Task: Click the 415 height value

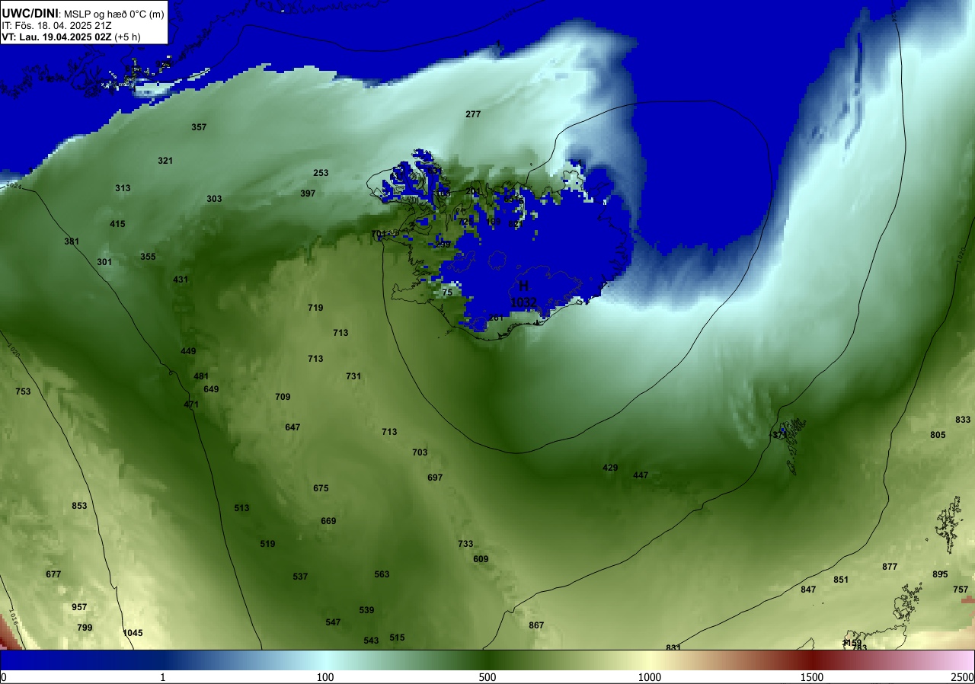Action: point(117,224)
